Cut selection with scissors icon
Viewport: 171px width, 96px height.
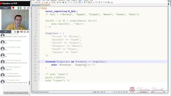[x=50, y=2]
